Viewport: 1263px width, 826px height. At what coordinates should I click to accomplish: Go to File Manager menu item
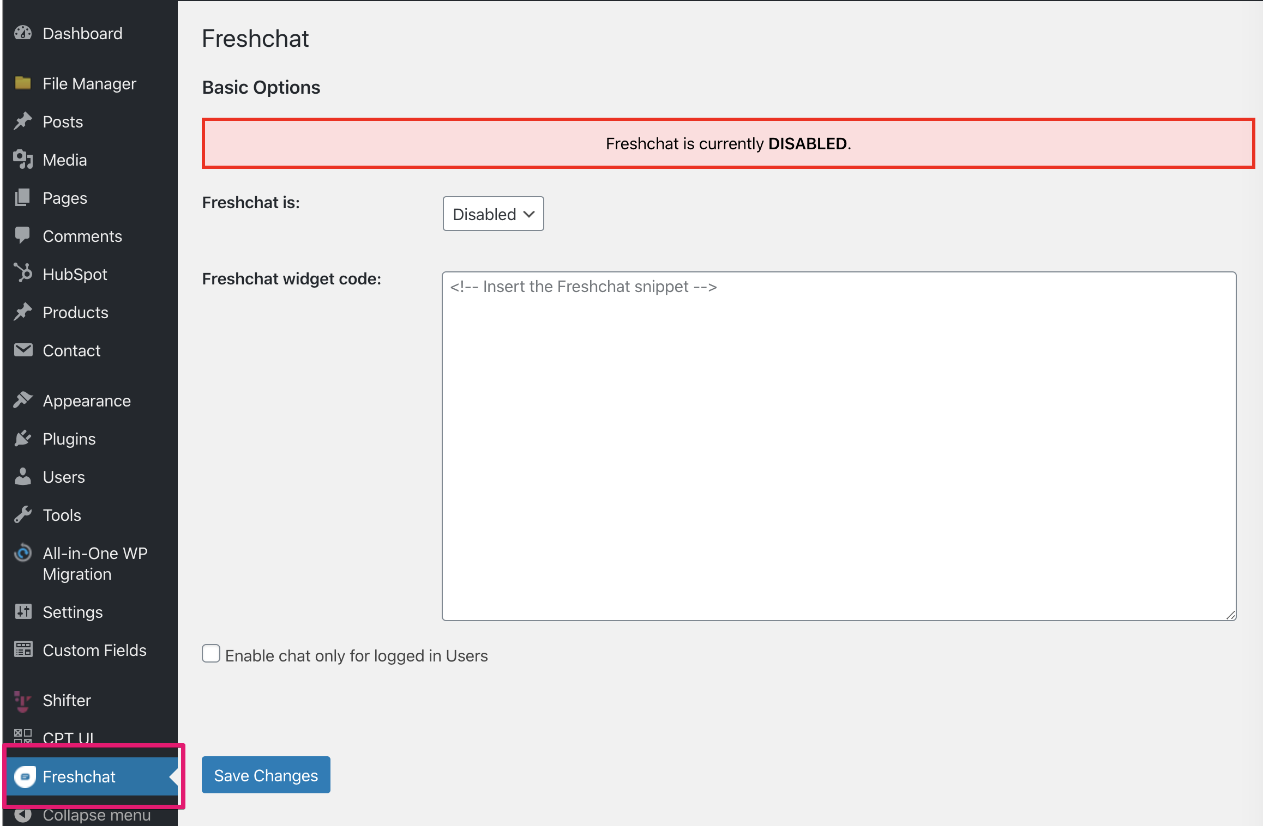[x=91, y=83]
